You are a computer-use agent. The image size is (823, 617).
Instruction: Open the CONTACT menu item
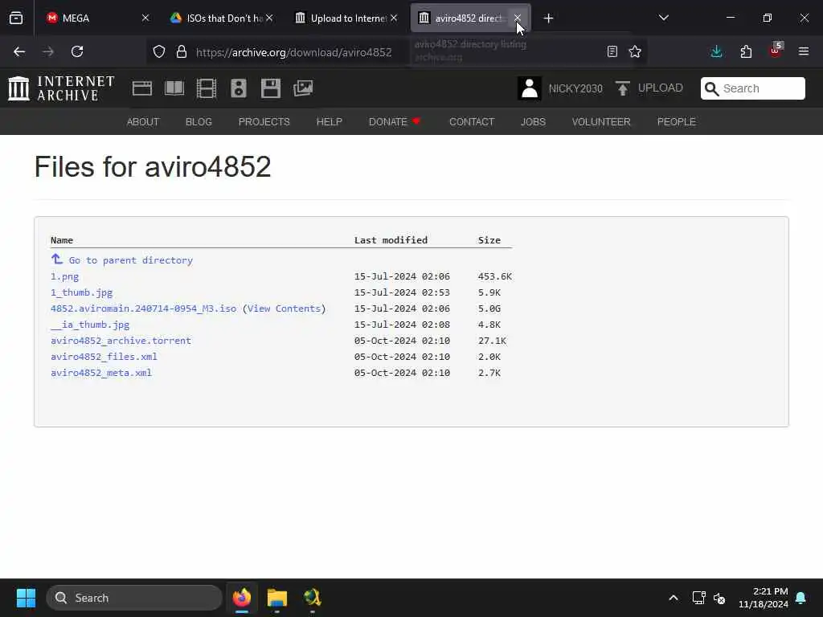[x=472, y=122]
